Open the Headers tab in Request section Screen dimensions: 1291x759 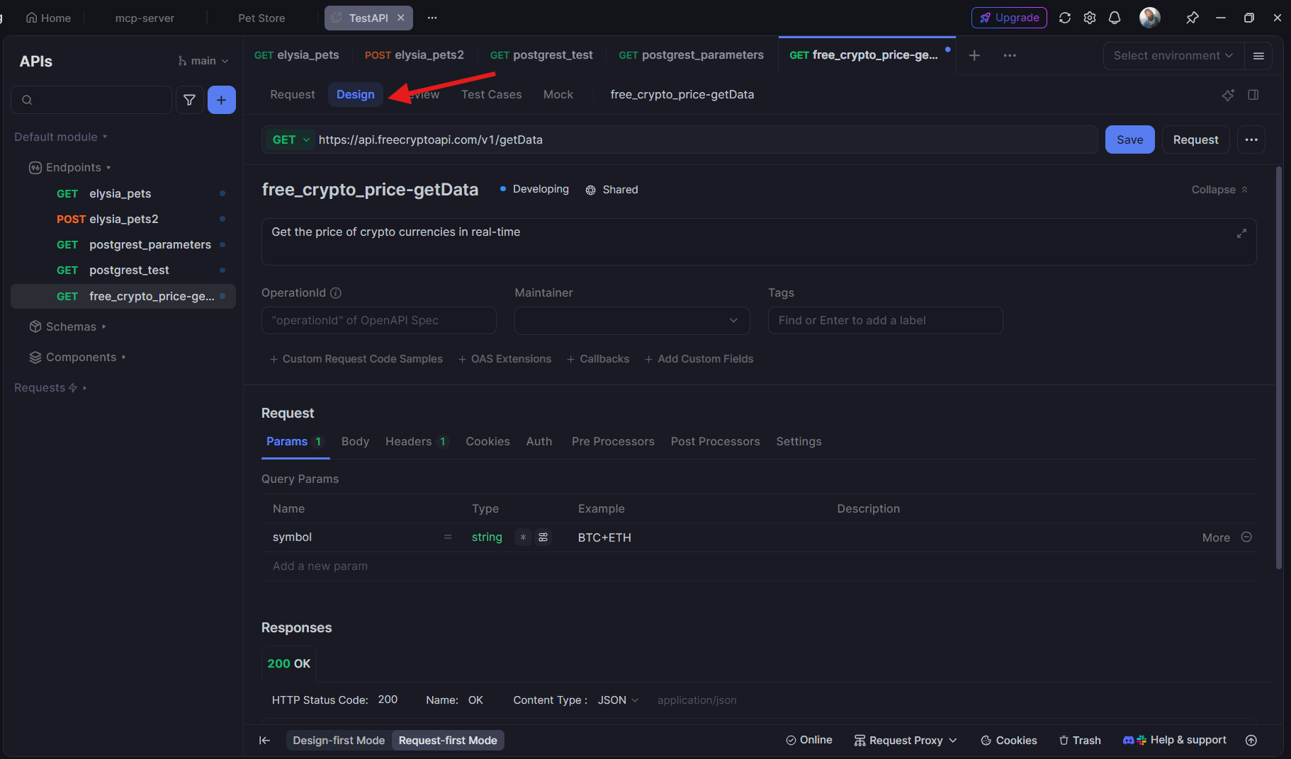point(408,441)
